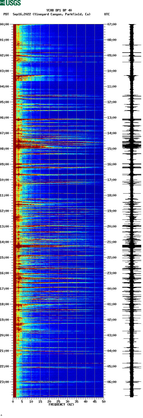Click the PDT time label 09:00
This screenshot has height=418, width=143.
(5, 164)
